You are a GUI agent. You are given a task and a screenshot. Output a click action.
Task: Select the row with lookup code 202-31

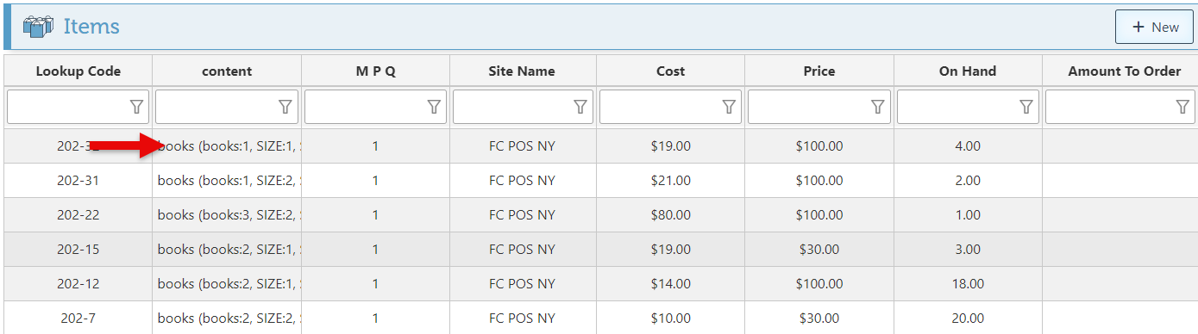(x=599, y=181)
